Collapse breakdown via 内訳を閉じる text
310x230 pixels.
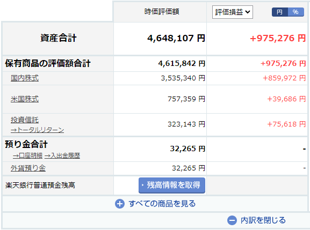263,220
